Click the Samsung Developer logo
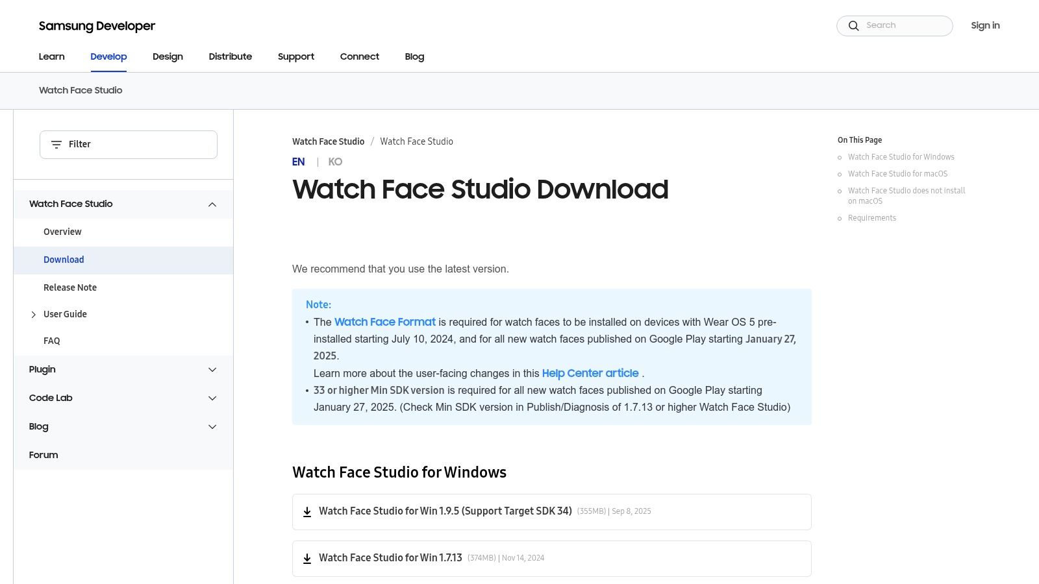Screen dimensions: 1039x584 click(97, 26)
